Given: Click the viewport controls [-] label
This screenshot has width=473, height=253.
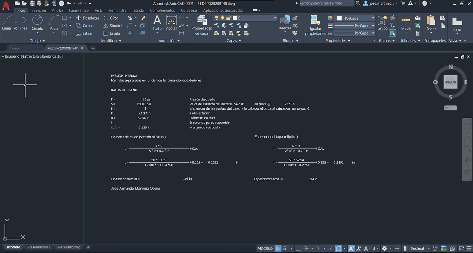Looking at the screenshot, I should point(3,57).
